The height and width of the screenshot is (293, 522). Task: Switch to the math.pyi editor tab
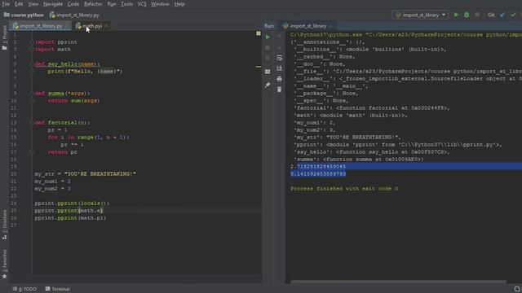pyautogui.click(x=89, y=26)
